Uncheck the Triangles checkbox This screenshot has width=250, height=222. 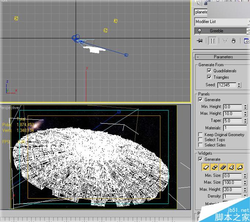(209, 77)
